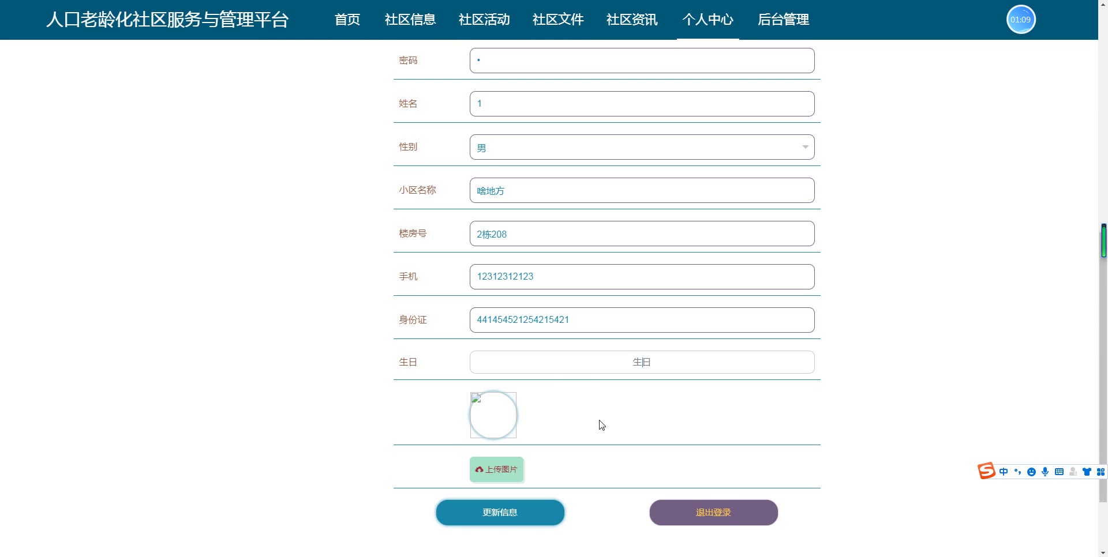Image resolution: width=1108 pixels, height=557 pixels.
Task: Click the upload image cloud icon
Action: 480,469
